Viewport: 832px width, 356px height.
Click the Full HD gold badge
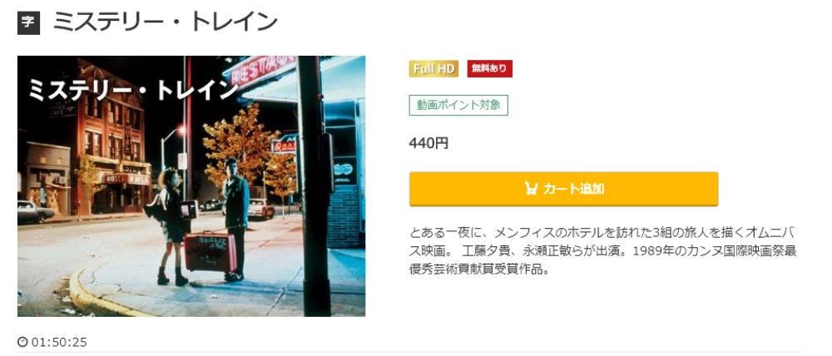coord(433,69)
